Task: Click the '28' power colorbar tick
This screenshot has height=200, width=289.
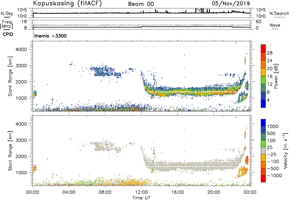Action: 269,53
